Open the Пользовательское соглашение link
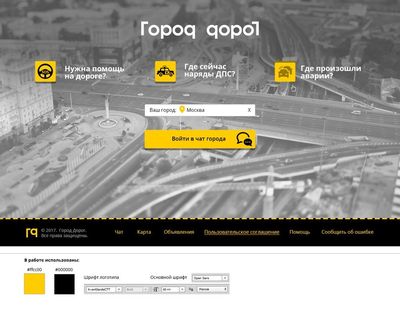The height and width of the screenshot is (324, 400). [242, 232]
